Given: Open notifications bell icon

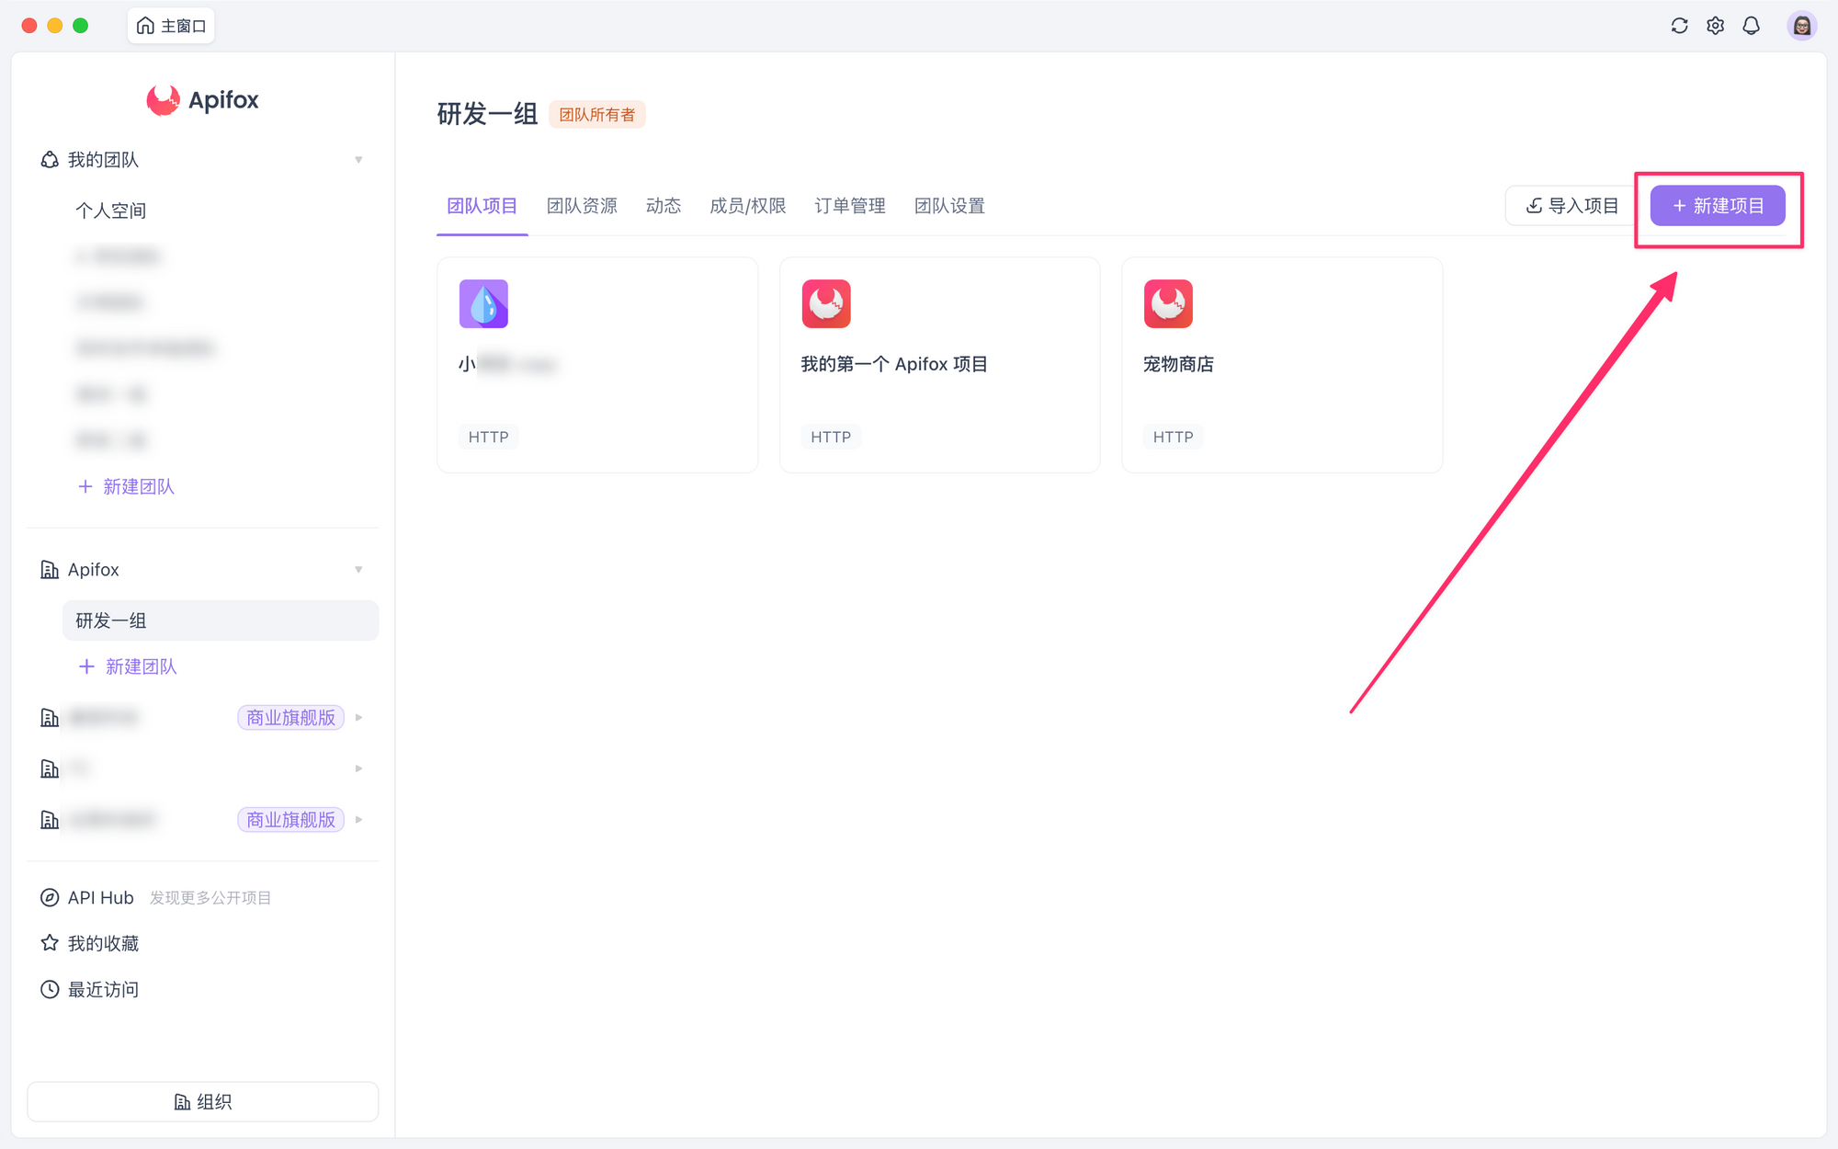Looking at the screenshot, I should pyautogui.click(x=1751, y=26).
